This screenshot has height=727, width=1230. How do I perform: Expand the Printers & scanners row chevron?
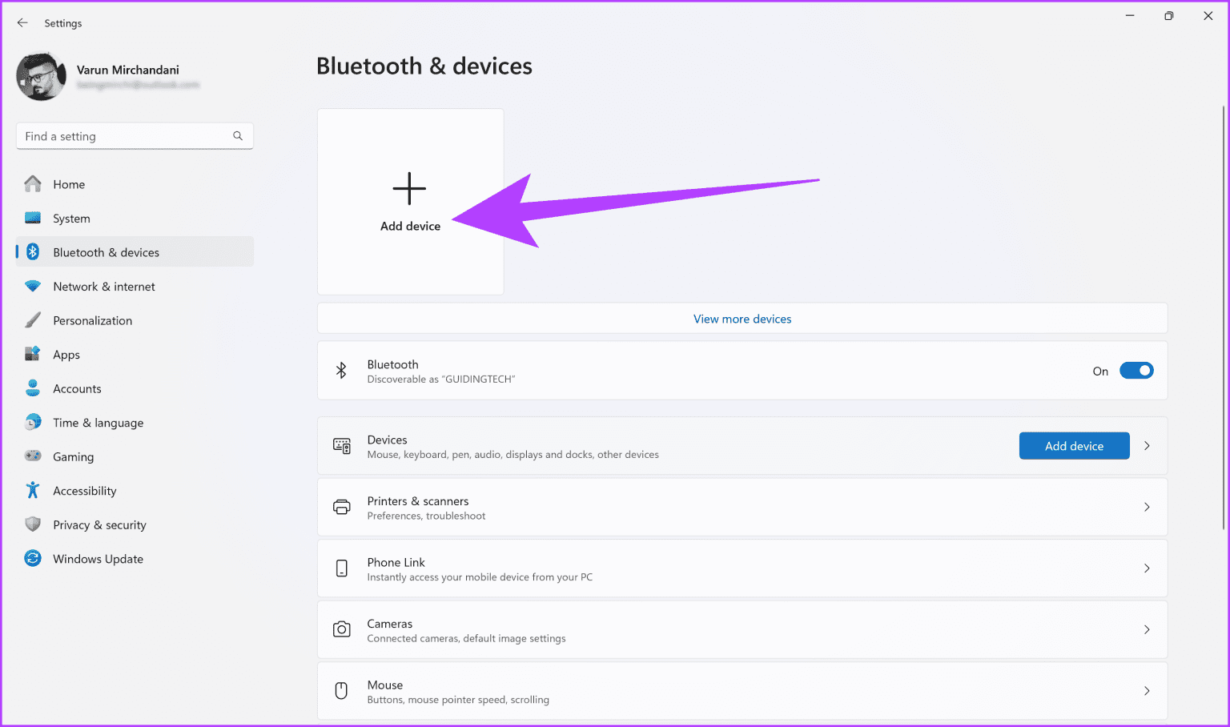click(1147, 507)
